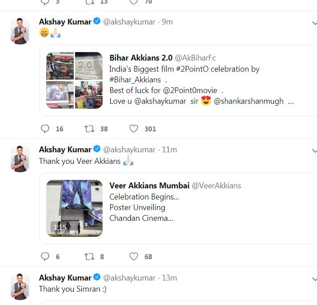317x305 pixels.
Task: Open Akshay Kumar avatar on 9m tweet
Action: click(x=20, y=31)
